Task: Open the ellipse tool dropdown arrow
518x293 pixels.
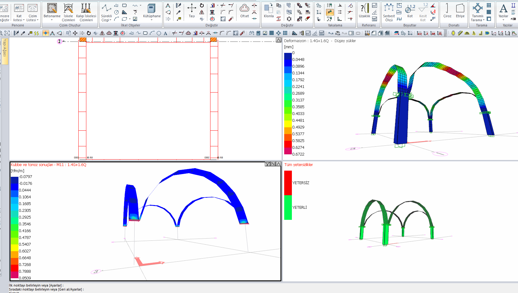Action: (130, 19)
